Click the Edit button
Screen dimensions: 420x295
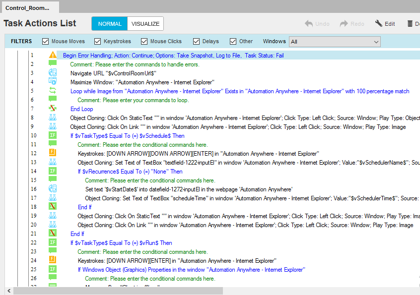385,24
